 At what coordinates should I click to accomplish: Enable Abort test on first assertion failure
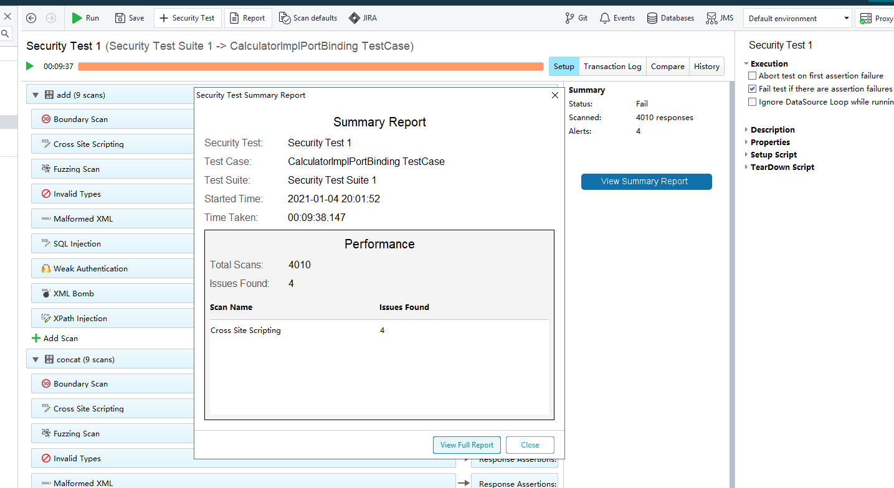point(753,76)
